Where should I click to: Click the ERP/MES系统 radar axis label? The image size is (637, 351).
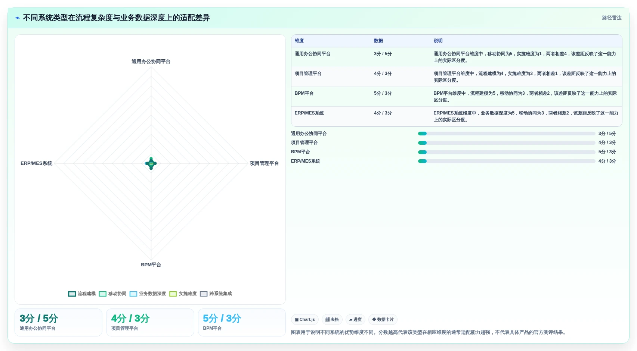[36, 163]
